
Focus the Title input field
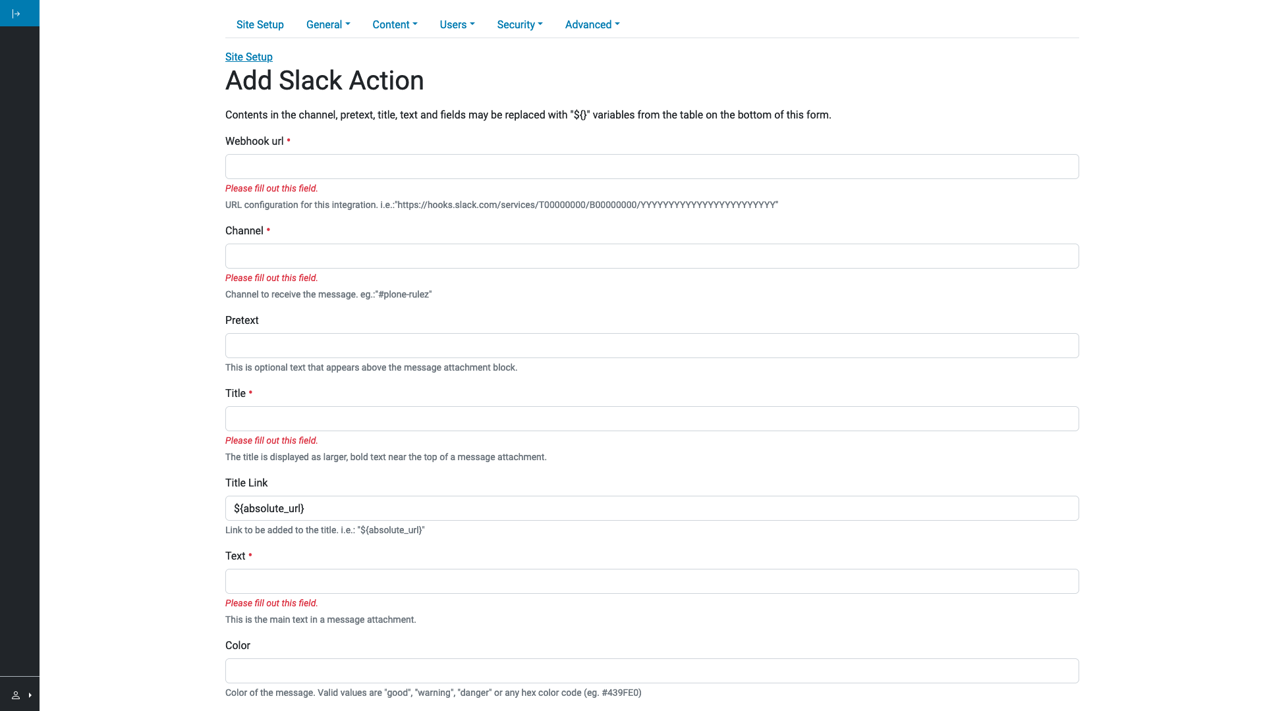pos(652,419)
